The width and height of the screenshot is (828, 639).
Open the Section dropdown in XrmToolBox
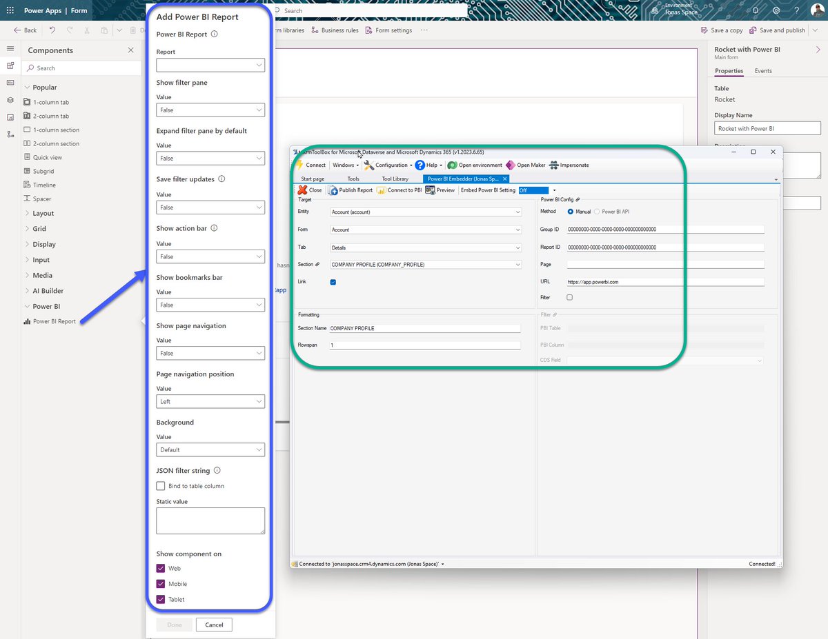(426, 264)
